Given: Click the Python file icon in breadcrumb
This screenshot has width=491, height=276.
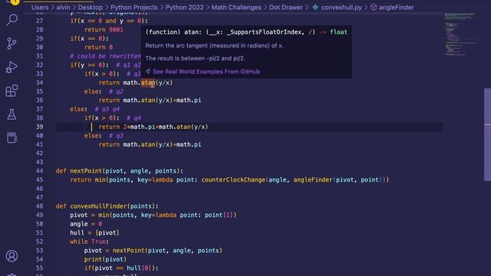Looking at the screenshot, I should pos(315,7).
